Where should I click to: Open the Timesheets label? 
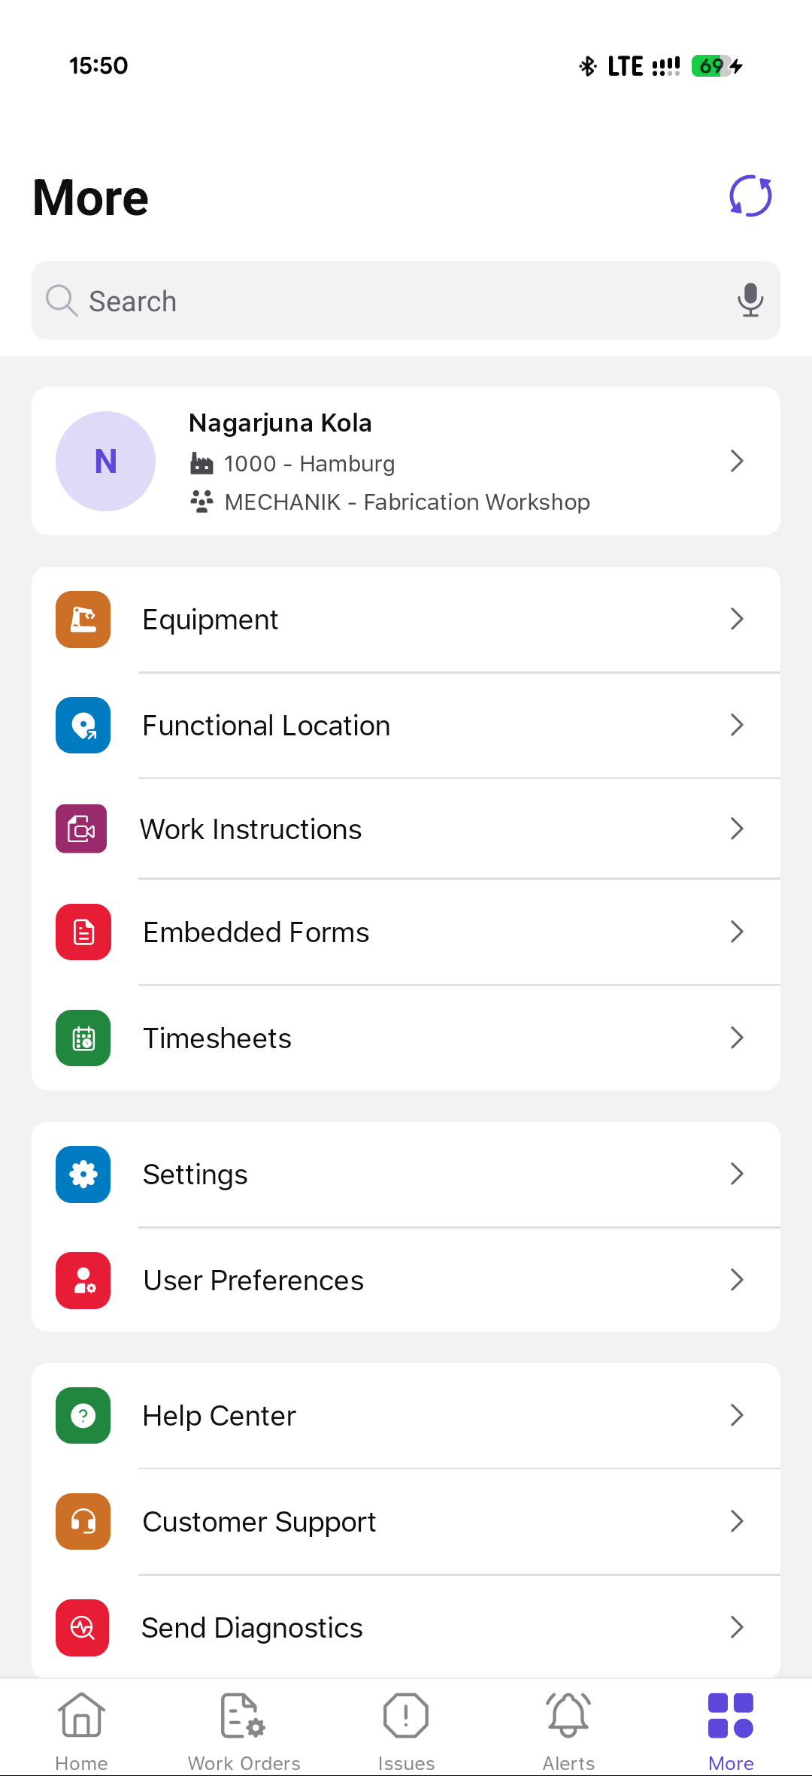click(x=217, y=1038)
